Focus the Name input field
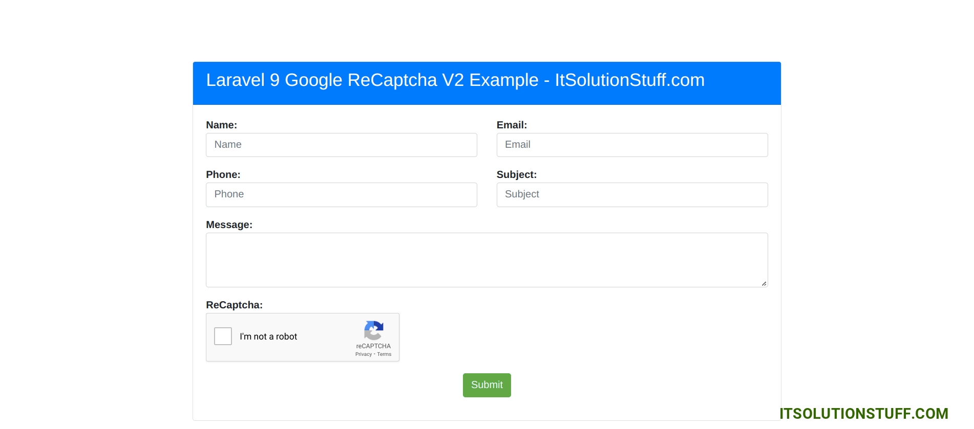 tap(341, 145)
